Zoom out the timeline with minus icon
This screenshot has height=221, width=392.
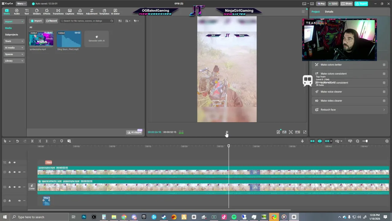pos(357,141)
